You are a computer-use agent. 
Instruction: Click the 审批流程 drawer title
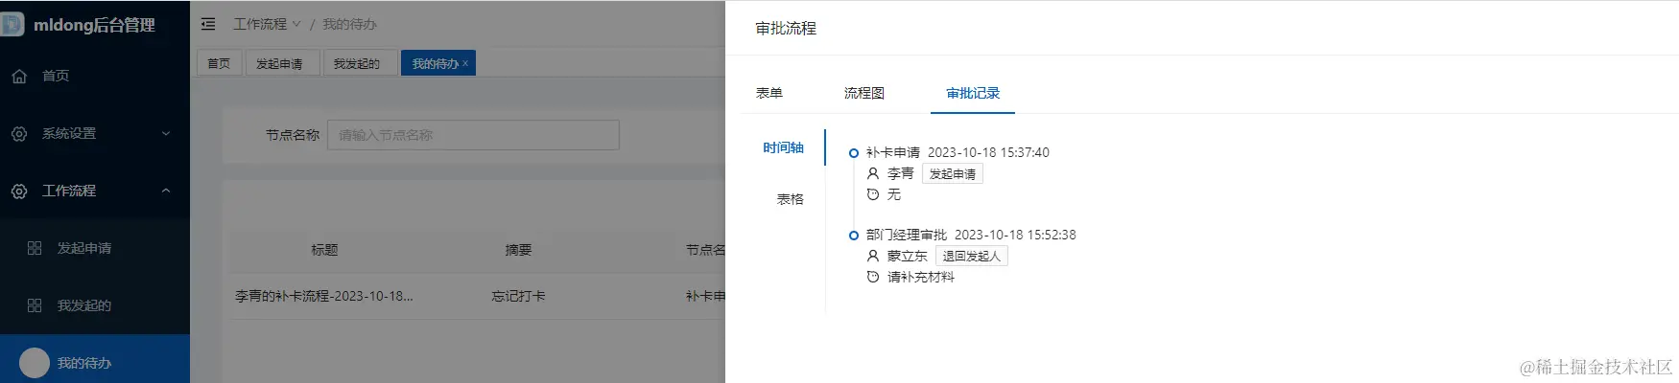[786, 29]
